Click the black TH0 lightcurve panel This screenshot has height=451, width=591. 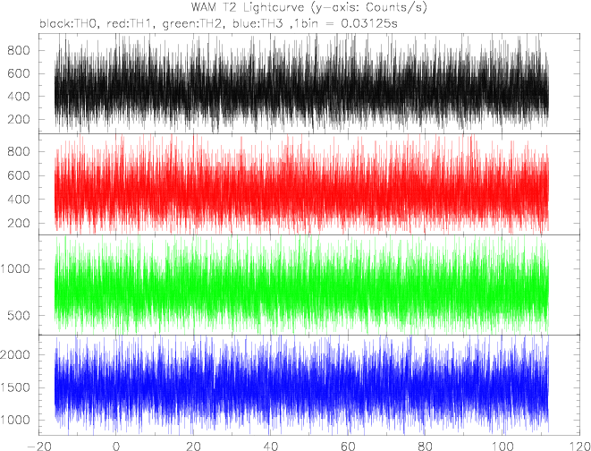[x=309, y=83]
